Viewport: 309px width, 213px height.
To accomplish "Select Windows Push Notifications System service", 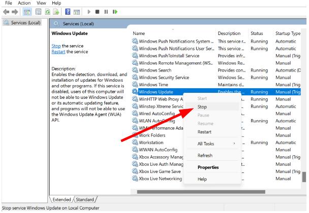I will (x=216, y=41).
